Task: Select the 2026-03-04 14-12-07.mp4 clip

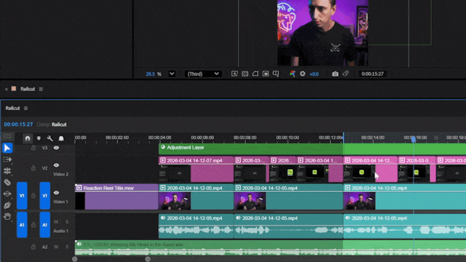Action: pyautogui.click(x=196, y=169)
